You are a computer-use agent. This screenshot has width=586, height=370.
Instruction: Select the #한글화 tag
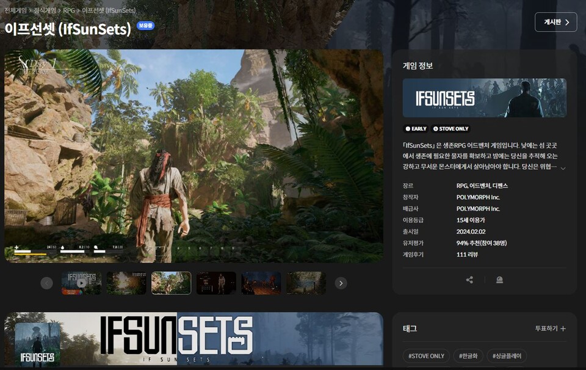468,356
